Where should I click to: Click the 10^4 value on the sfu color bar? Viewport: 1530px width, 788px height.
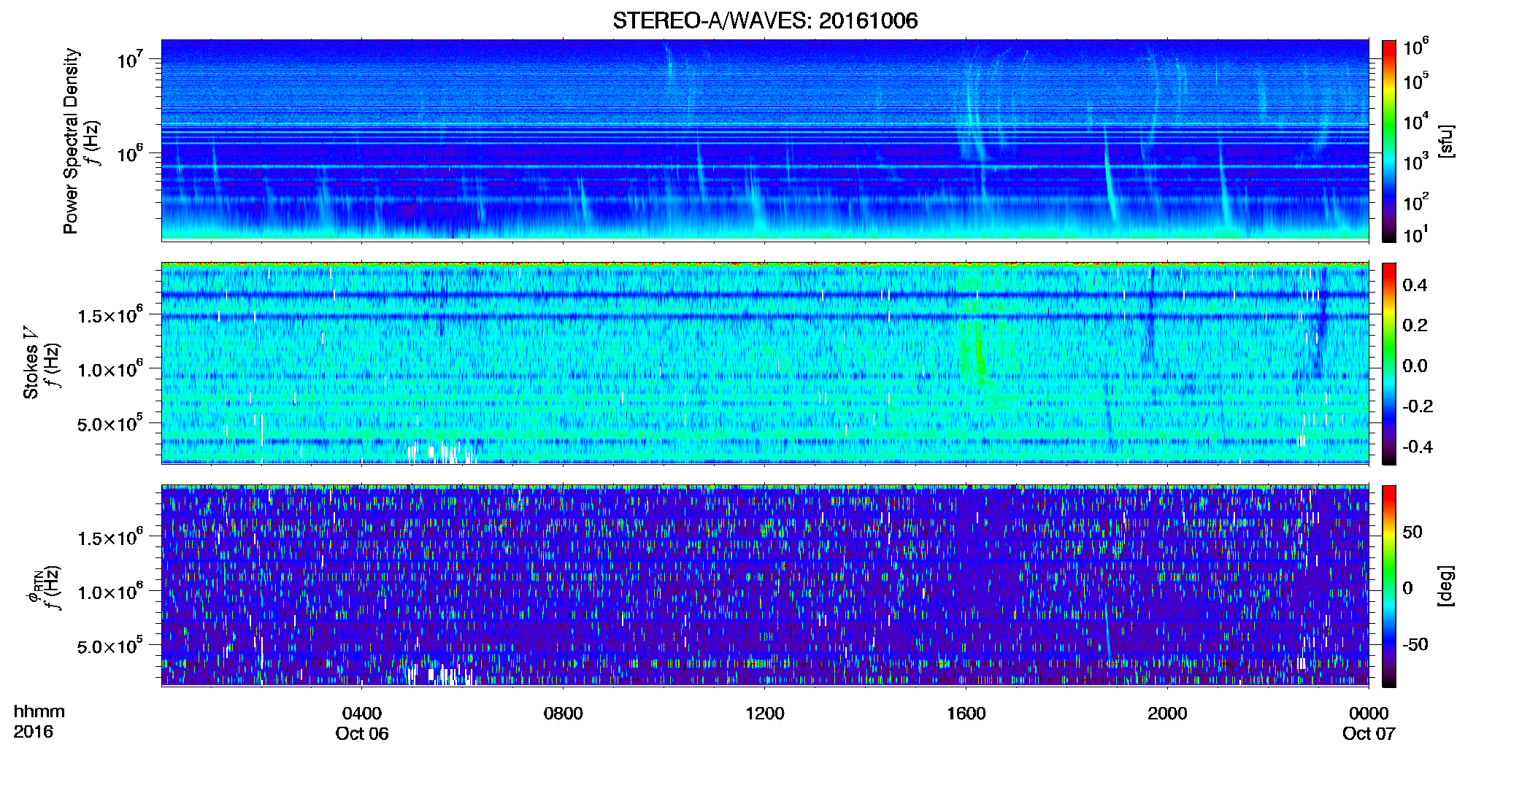pos(1416,121)
